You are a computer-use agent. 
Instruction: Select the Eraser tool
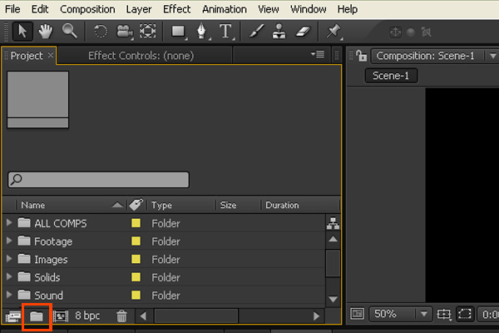[303, 32]
